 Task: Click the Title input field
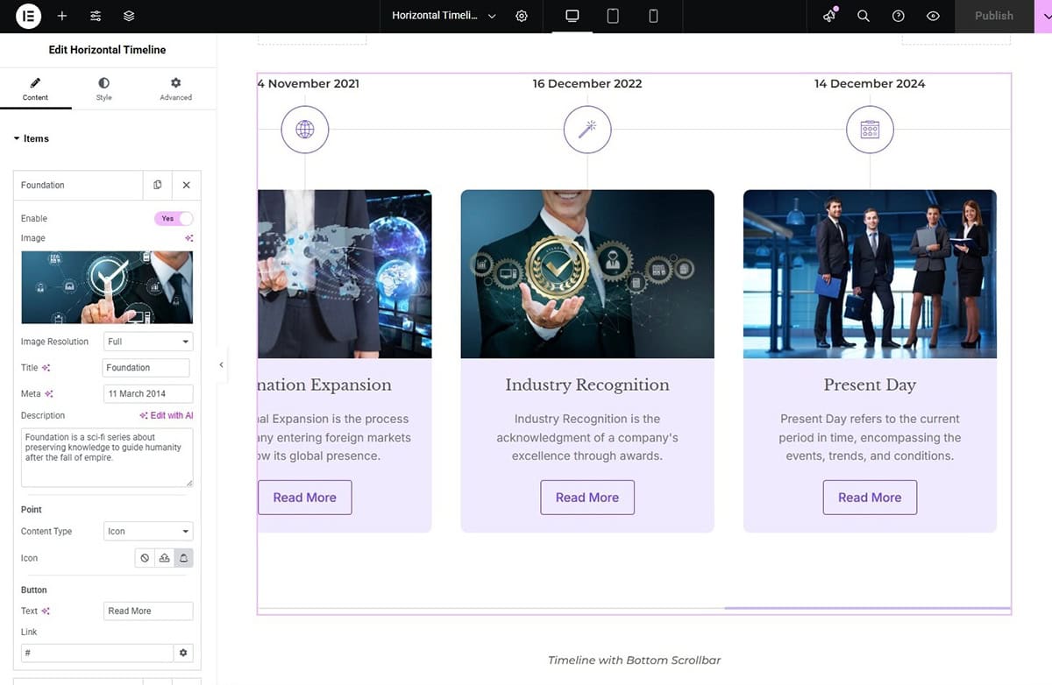tap(146, 368)
